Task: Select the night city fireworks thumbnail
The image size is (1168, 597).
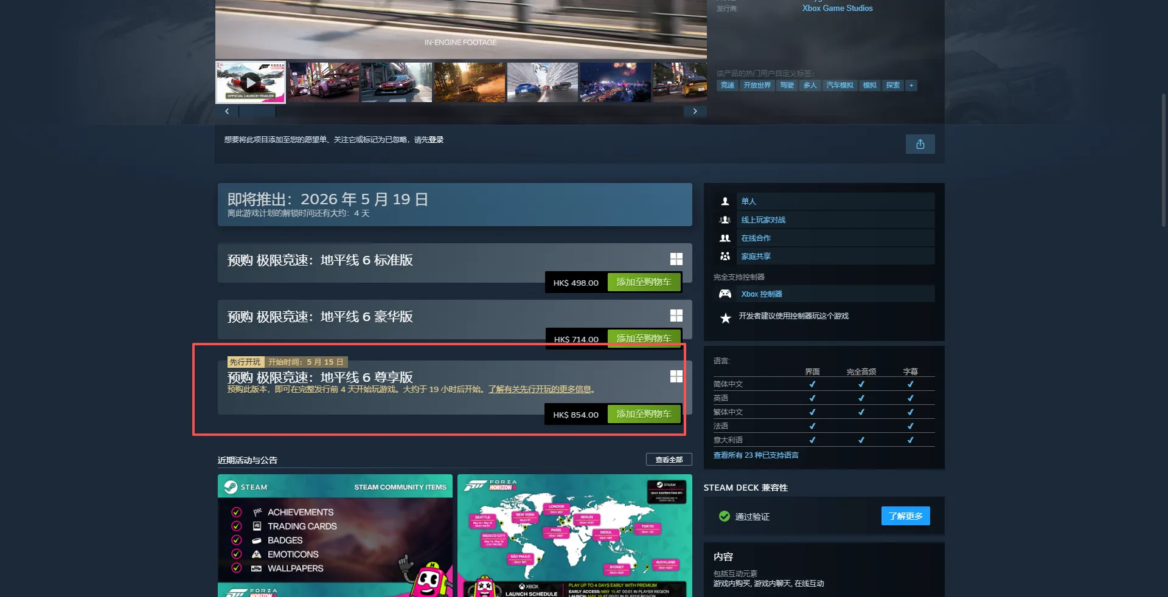Action: (616, 82)
